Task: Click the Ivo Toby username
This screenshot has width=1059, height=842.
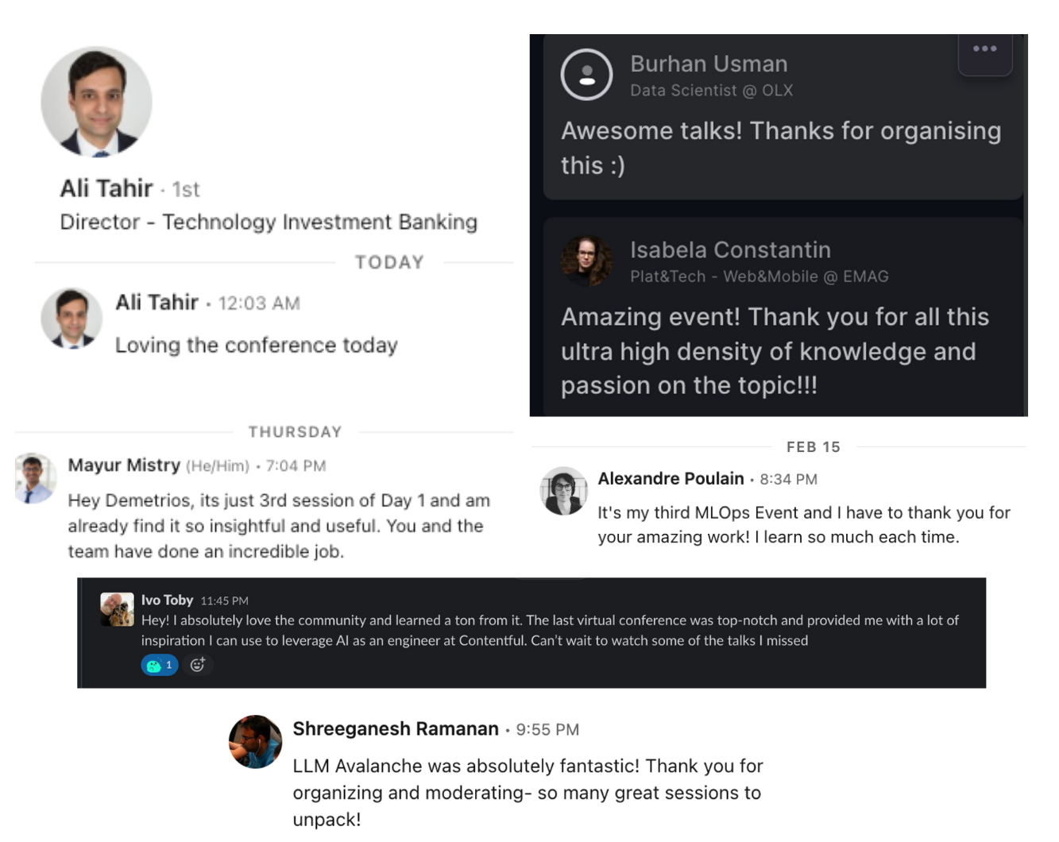Action: pyautogui.click(x=167, y=600)
